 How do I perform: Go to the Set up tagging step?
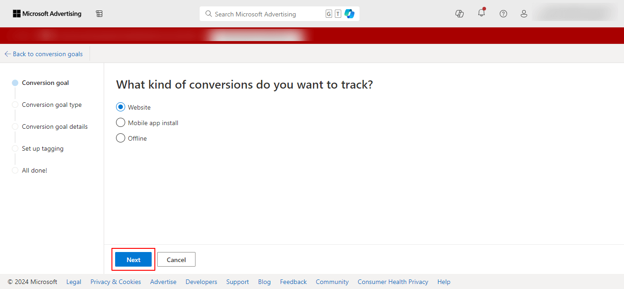(x=42, y=148)
